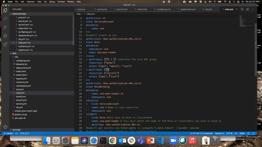Launch Siri from the Dock

[x=84, y=140]
